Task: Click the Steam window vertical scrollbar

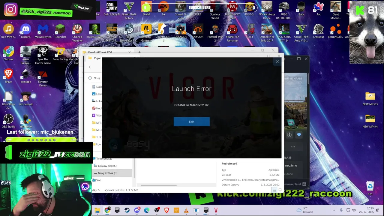Action: (308, 79)
